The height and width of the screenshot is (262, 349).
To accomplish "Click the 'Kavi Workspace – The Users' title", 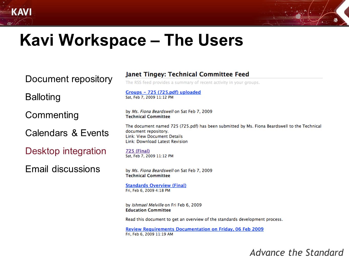I will (x=131, y=40).
